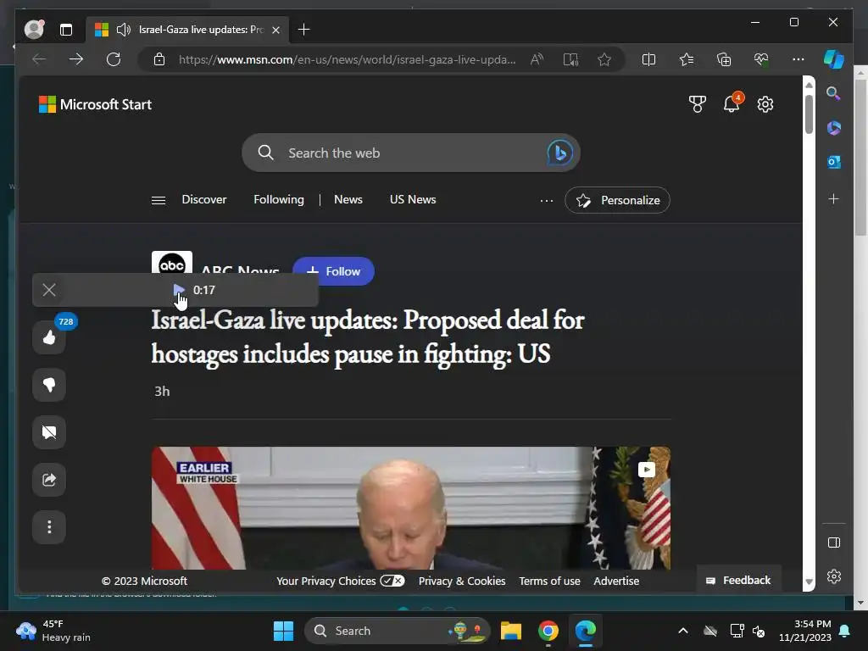Viewport: 868px width, 651px height.
Task: Enter Immersive Reader mode
Action: point(570,59)
